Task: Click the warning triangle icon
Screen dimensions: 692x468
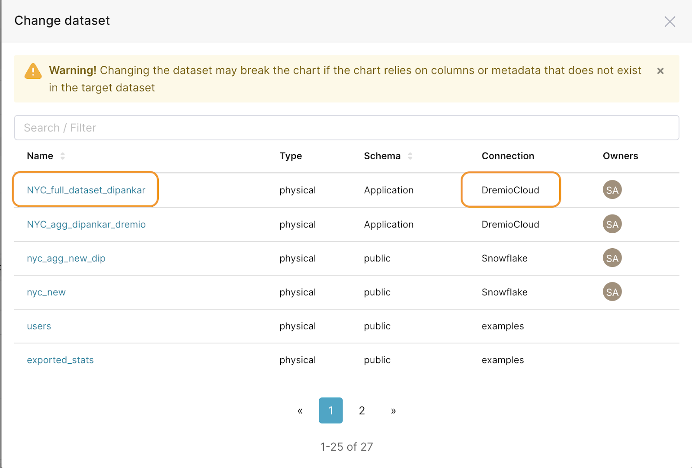Action: [x=33, y=71]
